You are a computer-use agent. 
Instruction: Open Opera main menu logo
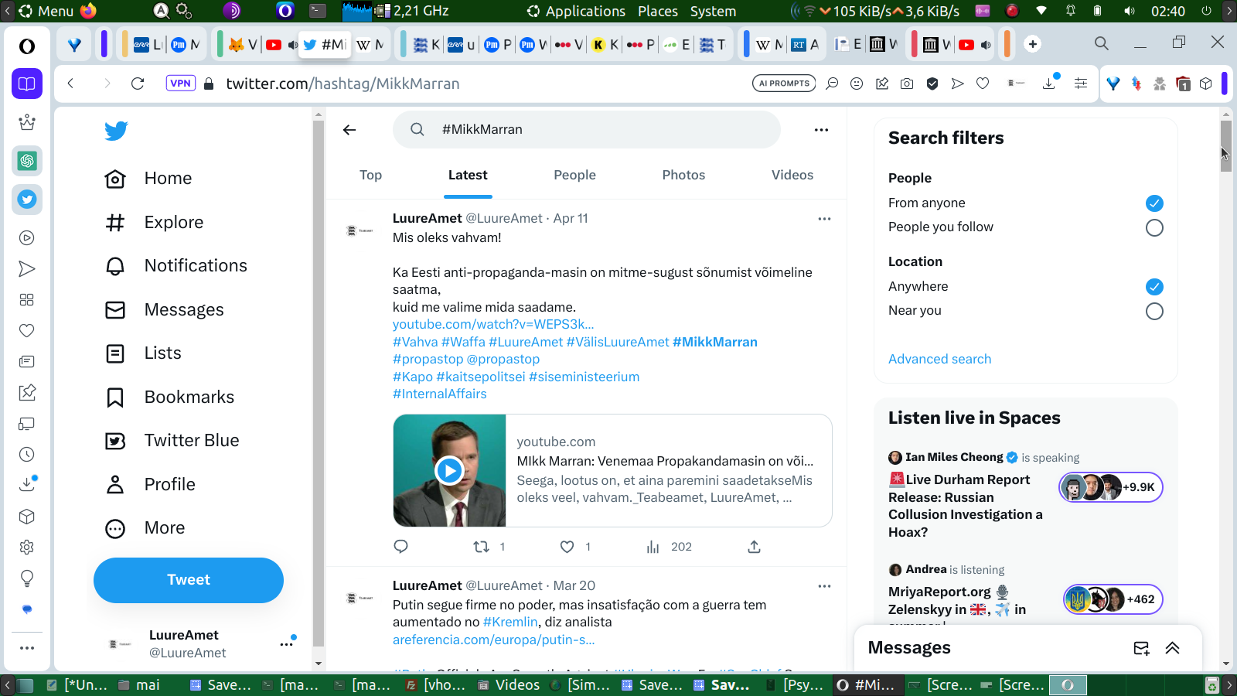click(27, 46)
